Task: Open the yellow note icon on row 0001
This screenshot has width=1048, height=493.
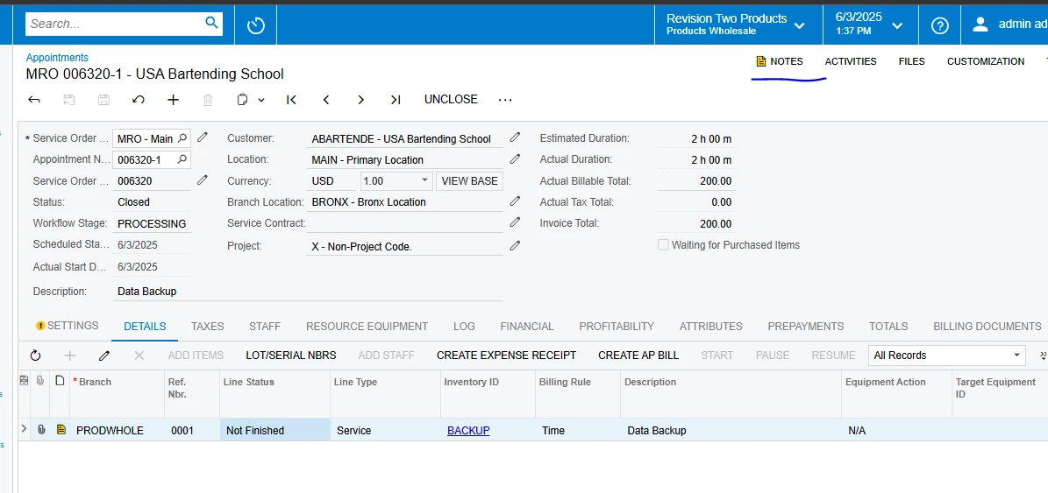Action: [61, 430]
